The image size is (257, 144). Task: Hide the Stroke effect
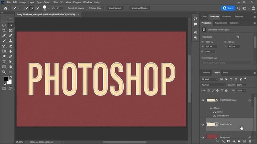click(x=214, y=112)
